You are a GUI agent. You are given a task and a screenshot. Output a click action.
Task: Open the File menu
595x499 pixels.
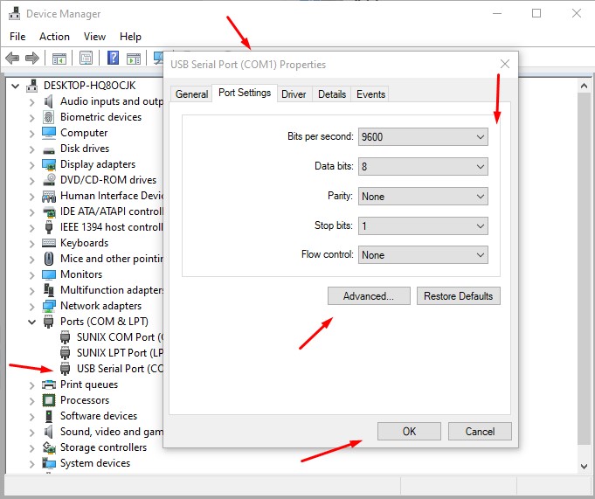click(x=17, y=37)
